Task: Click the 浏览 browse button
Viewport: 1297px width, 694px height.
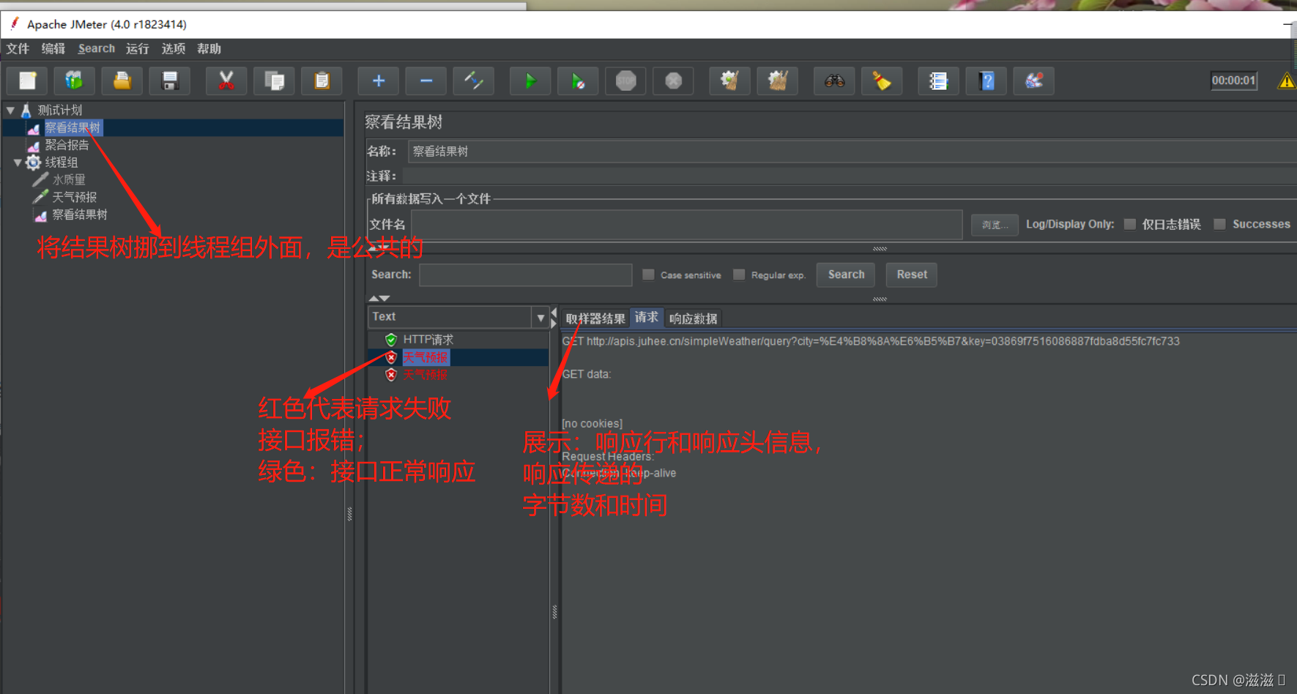Action: tap(995, 225)
